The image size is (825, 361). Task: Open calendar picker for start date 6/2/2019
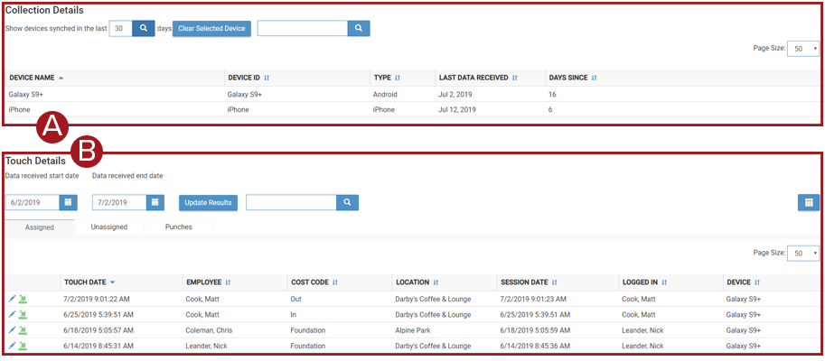[x=68, y=202]
